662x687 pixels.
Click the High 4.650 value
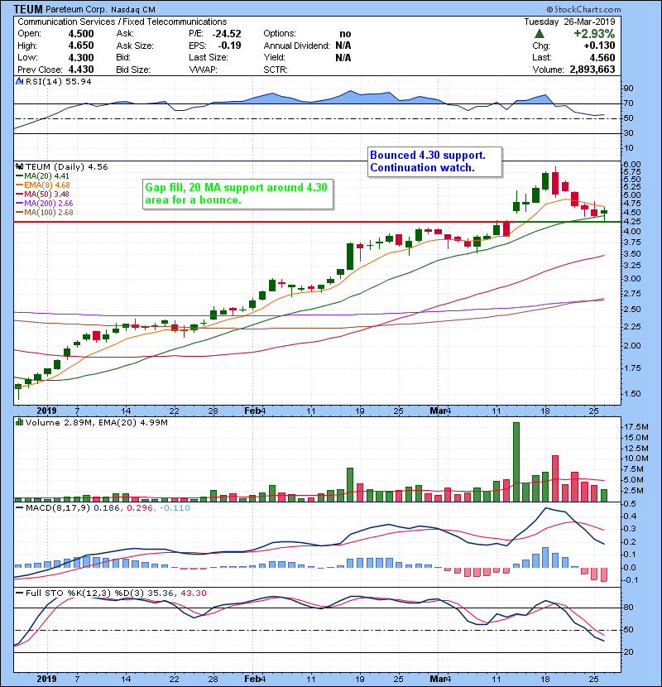pos(81,46)
